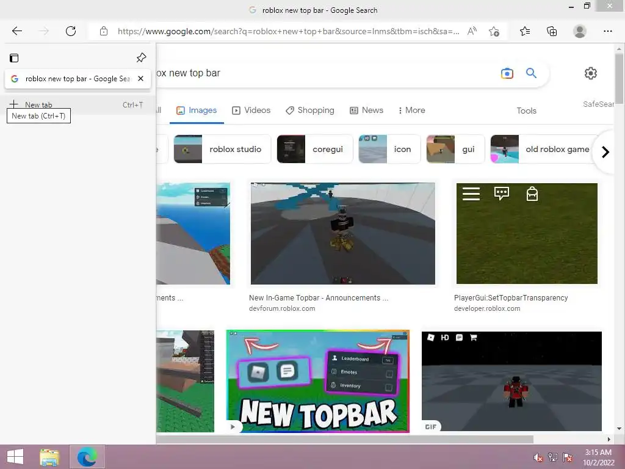Open Action Center flag icon
625x469 pixels.
pyautogui.click(x=568, y=457)
